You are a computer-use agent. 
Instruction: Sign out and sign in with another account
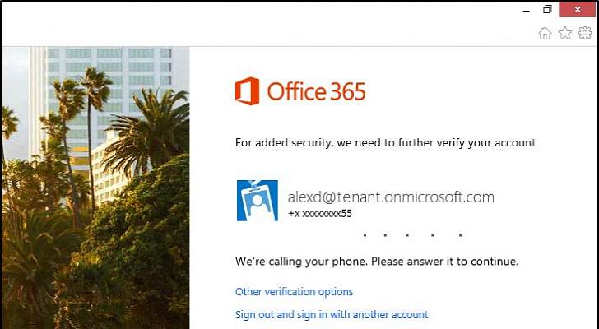coord(332,314)
